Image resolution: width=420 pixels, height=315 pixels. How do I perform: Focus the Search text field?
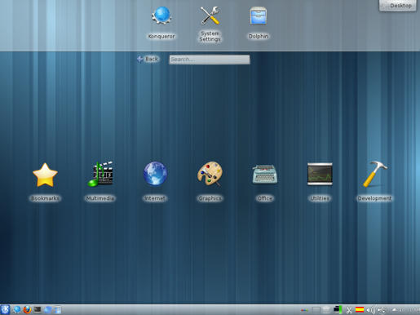(210, 60)
